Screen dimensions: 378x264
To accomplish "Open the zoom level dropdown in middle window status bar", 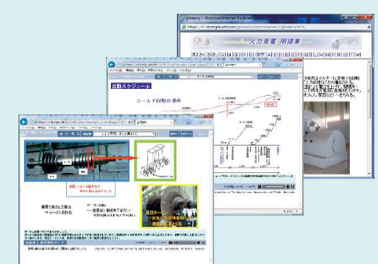I will tap(297, 212).
